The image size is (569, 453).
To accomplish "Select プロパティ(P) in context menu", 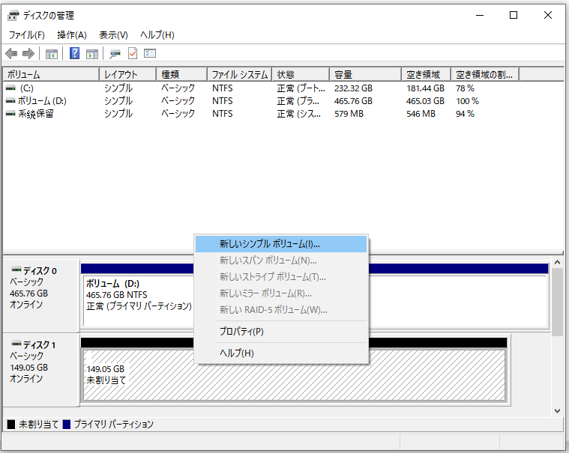I will pyautogui.click(x=281, y=331).
